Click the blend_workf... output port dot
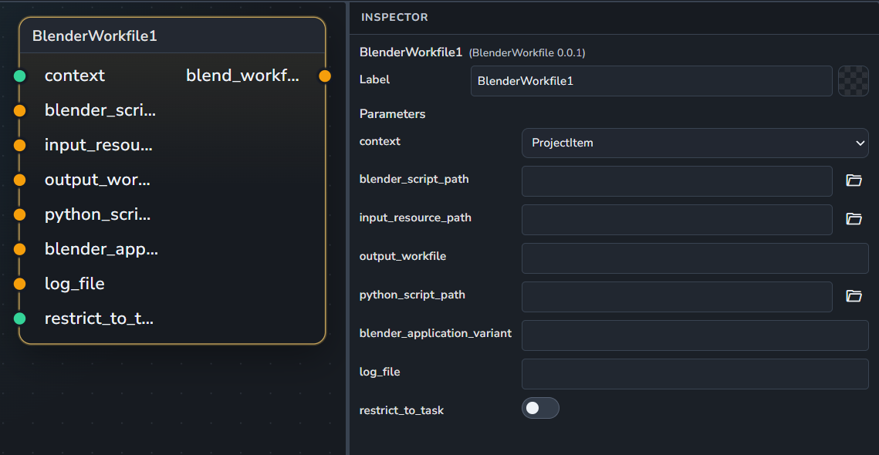 [x=325, y=76]
